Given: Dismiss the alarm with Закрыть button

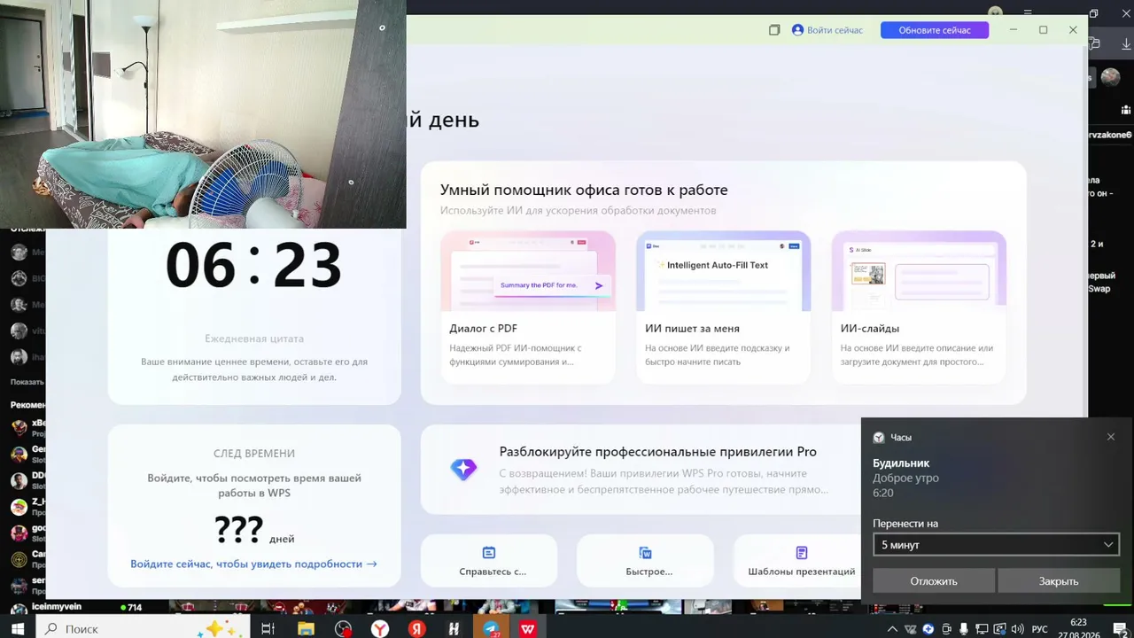Looking at the screenshot, I should pyautogui.click(x=1059, y=581).
